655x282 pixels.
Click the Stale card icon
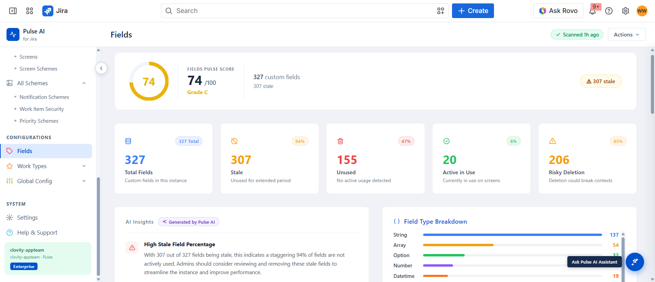234,141
